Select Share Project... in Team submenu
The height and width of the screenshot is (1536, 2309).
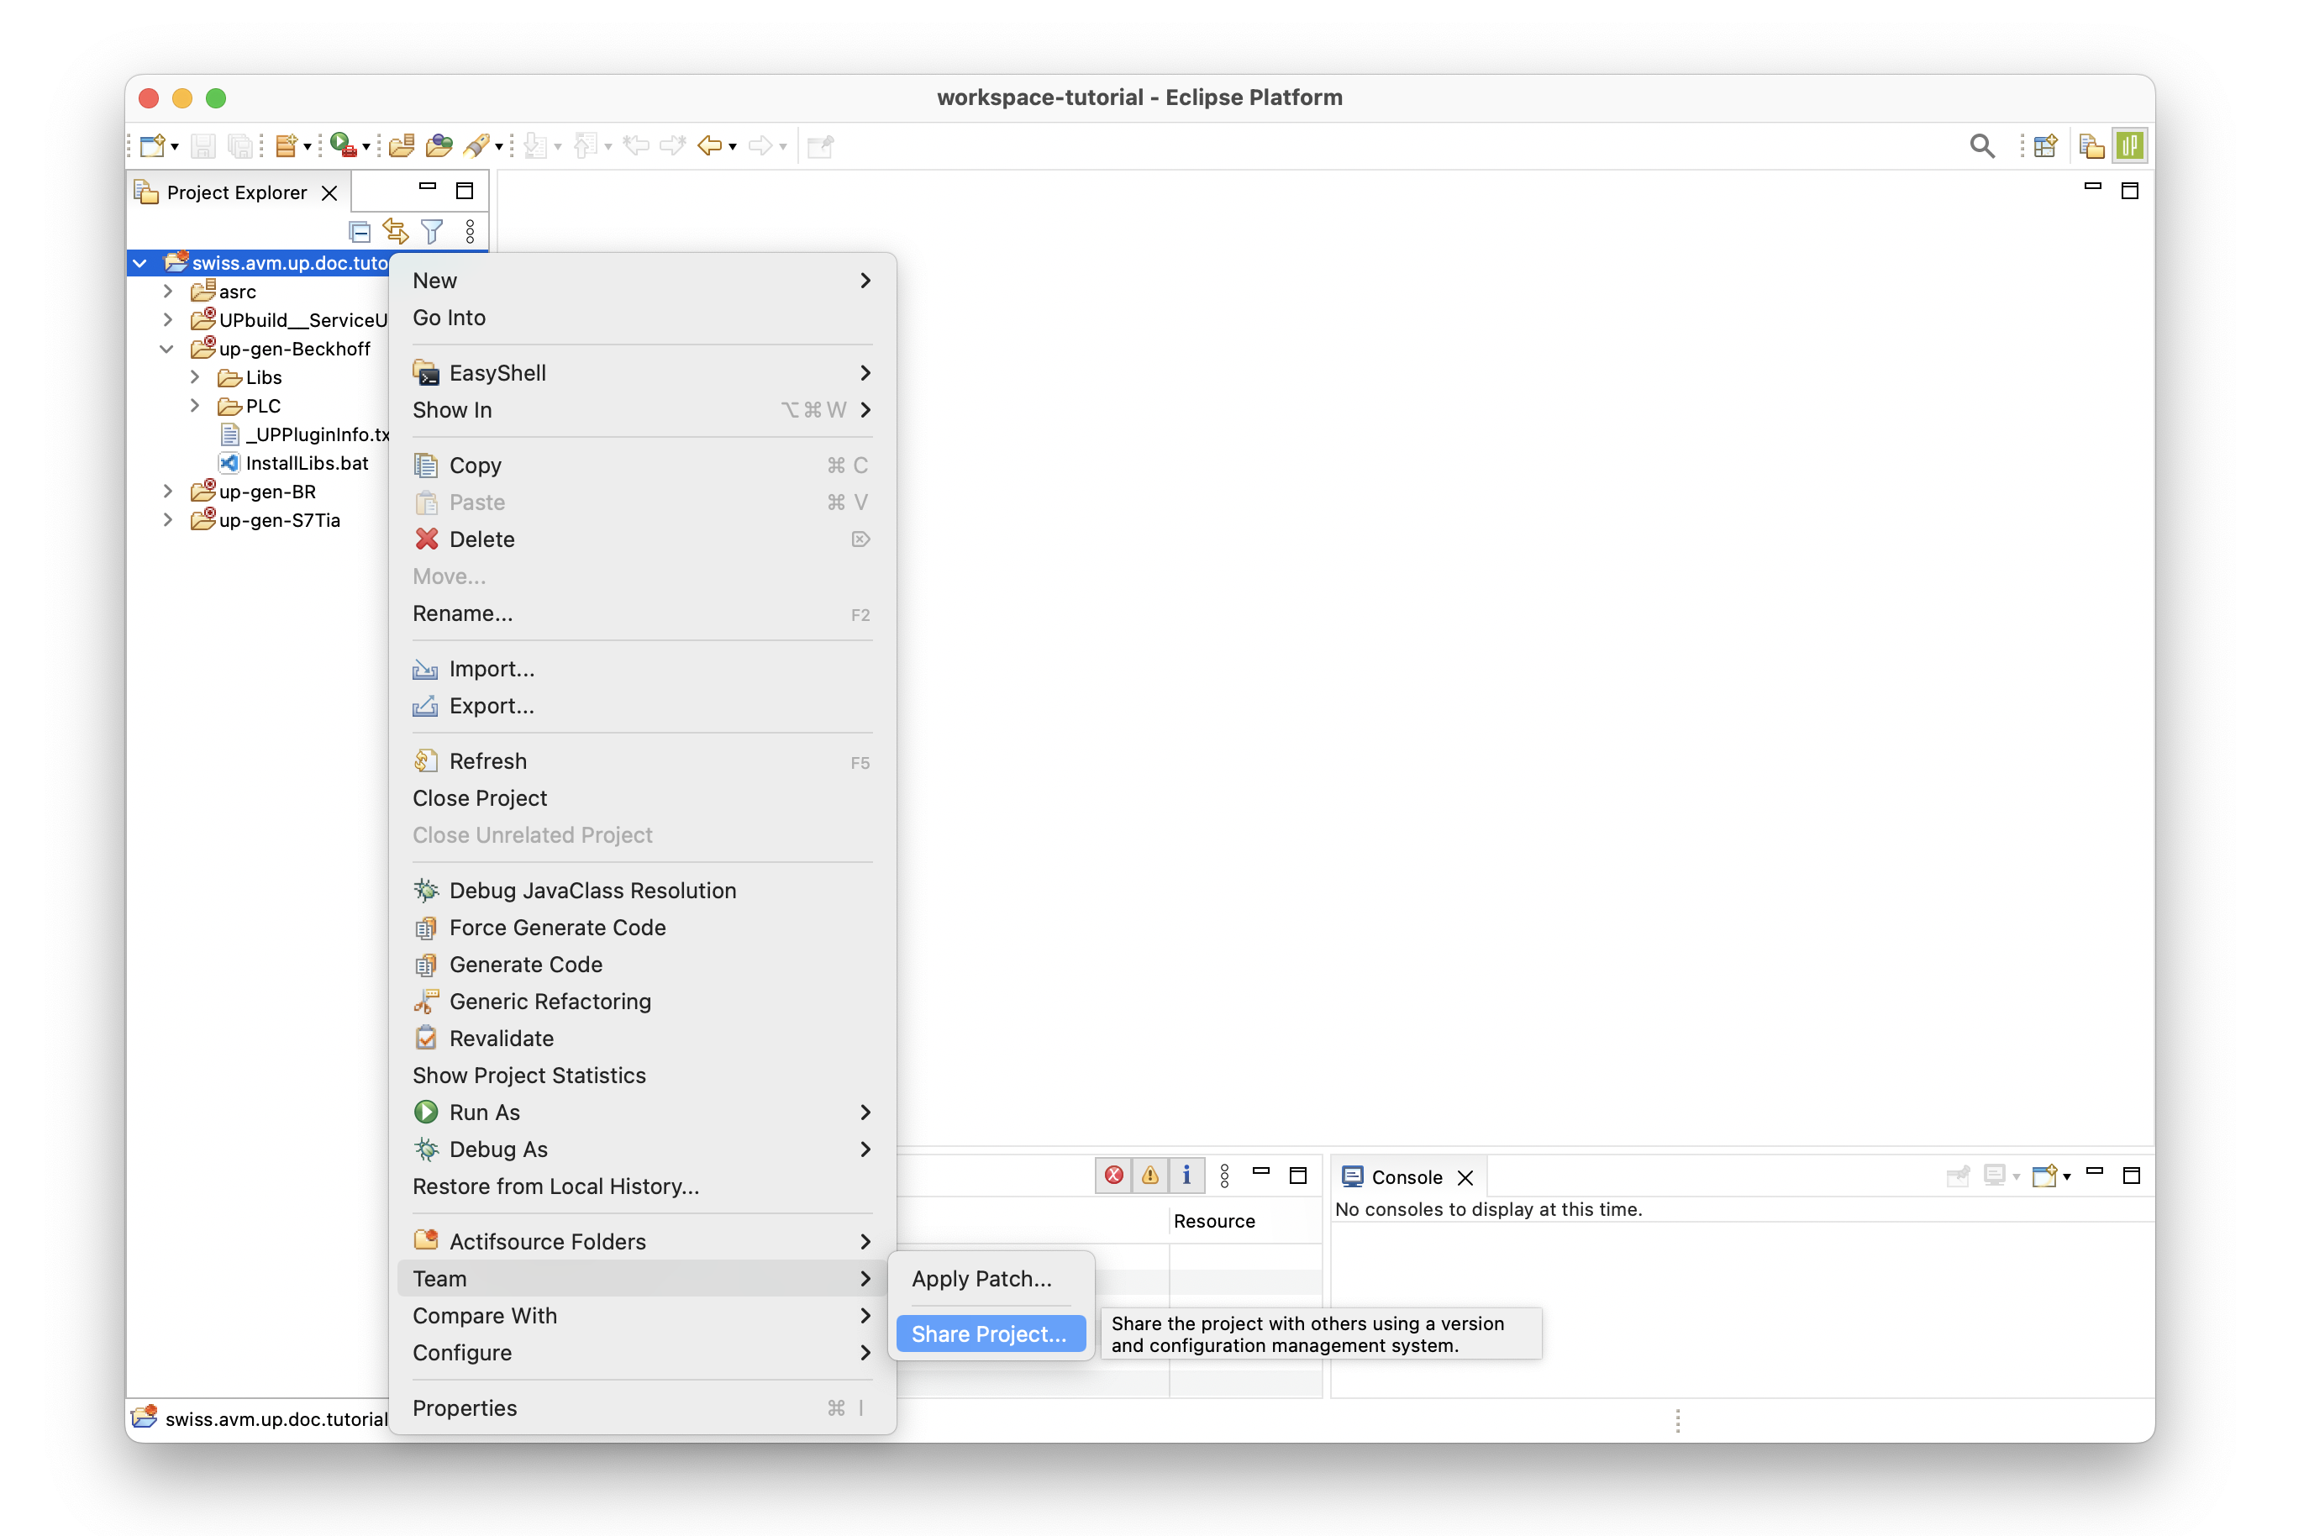988,1333
